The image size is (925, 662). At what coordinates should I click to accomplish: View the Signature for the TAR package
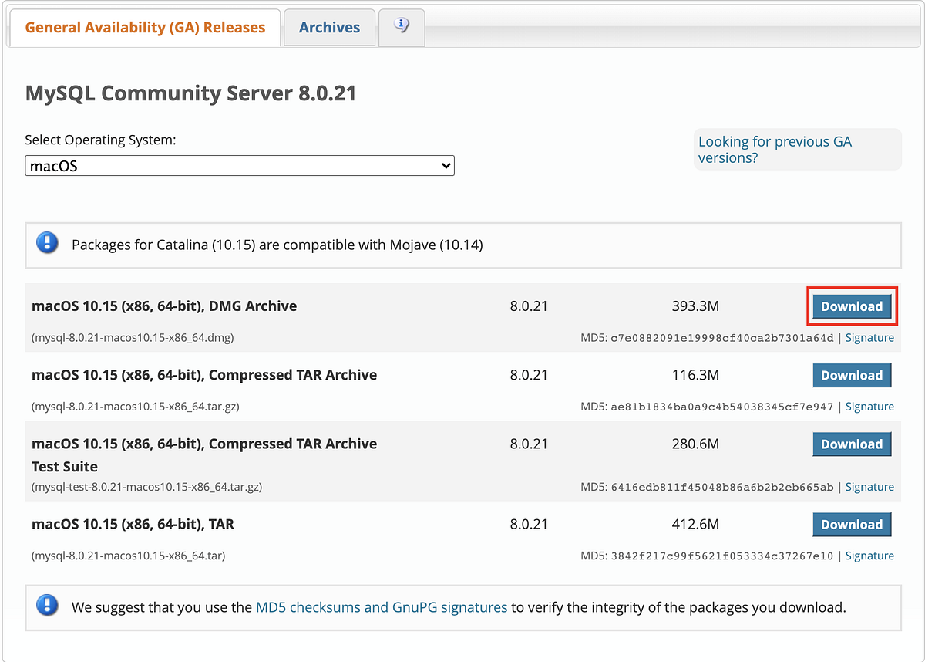869,556
